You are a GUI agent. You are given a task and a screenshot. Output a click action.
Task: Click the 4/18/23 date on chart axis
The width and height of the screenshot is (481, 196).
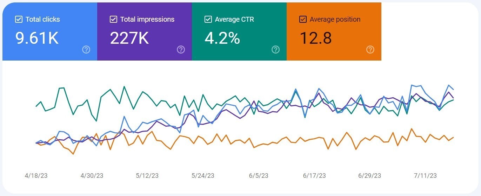click(36, 176)
